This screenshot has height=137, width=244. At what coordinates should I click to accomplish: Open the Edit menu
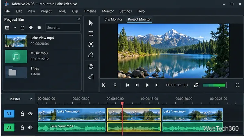[19, 11]
